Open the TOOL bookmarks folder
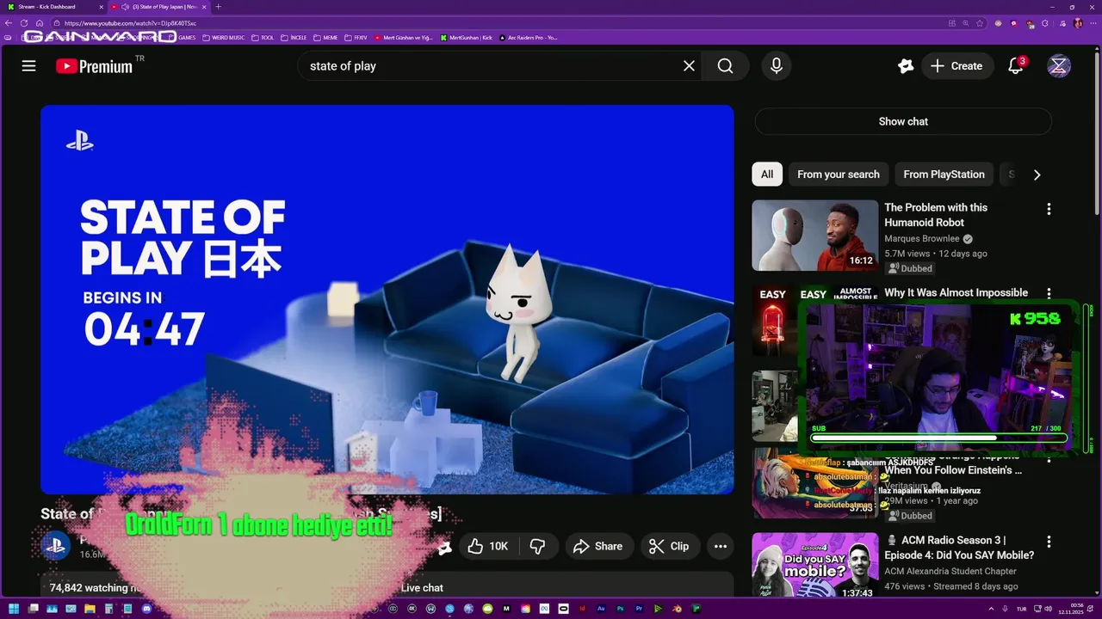 point(262,38)
